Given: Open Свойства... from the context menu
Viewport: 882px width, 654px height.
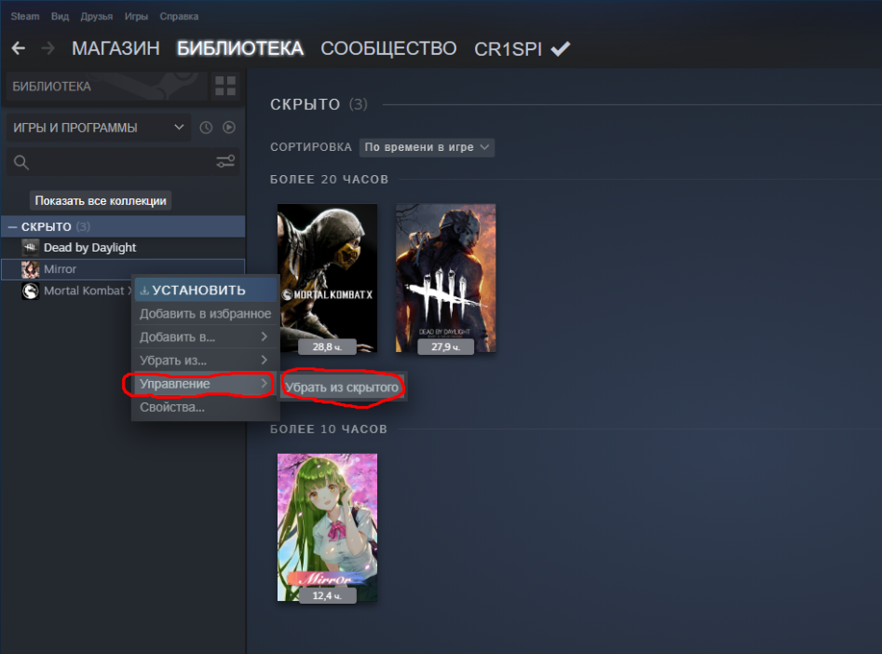Looking at the screenshot, I should [x=205, y=407].
